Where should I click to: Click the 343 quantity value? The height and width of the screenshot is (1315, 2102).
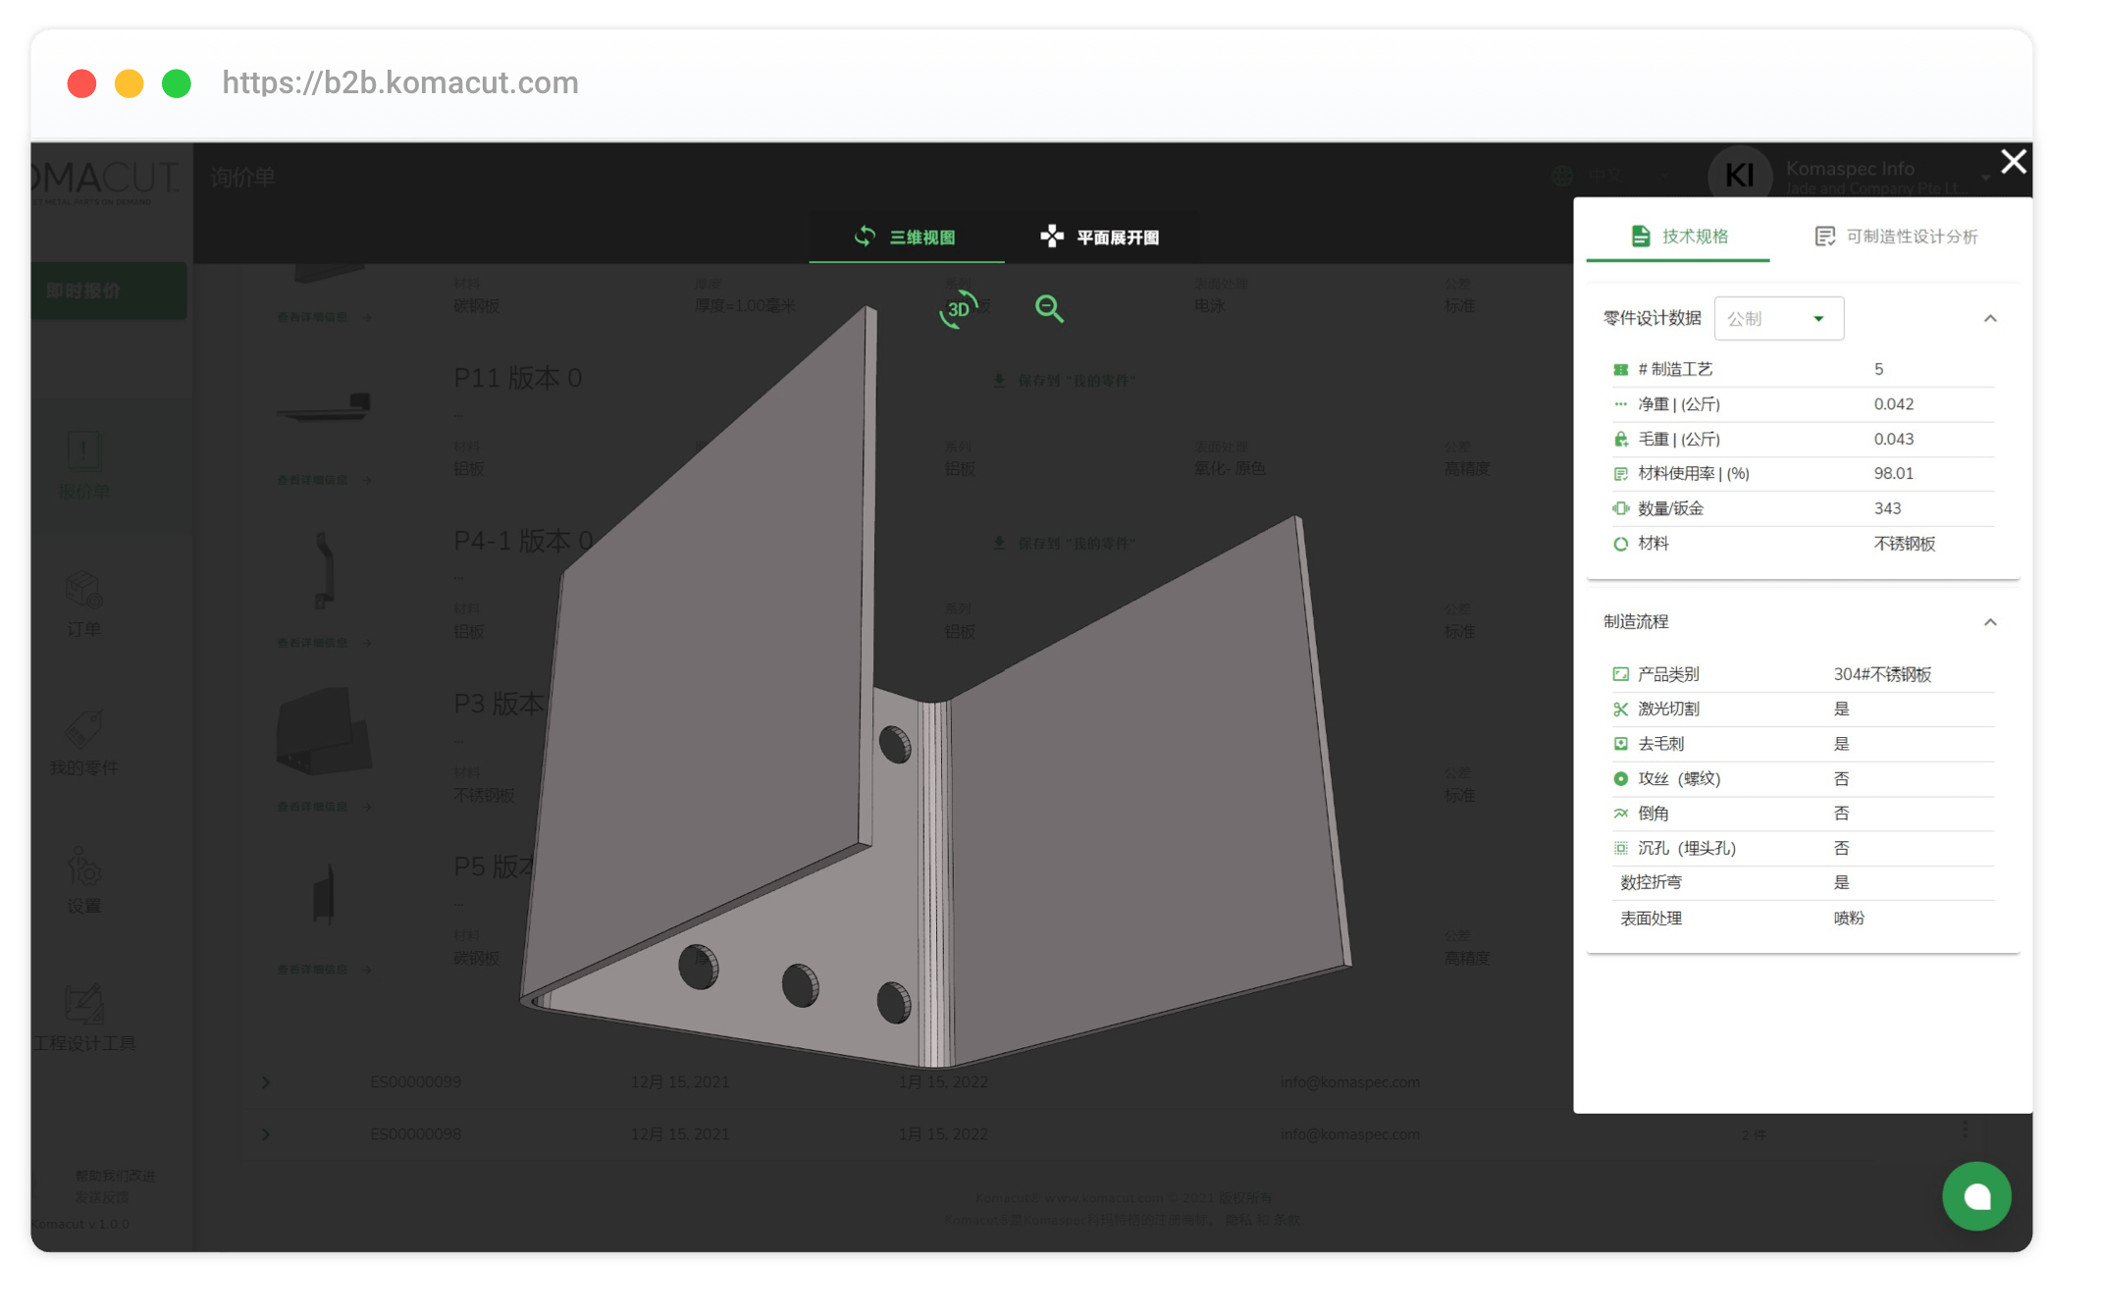[x=1887, y=508]
